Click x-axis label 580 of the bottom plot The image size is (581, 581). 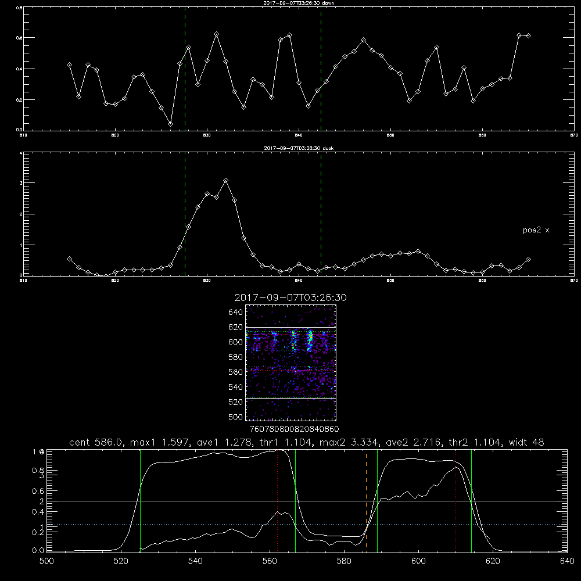pyautogui.click(x=344, y=561)
